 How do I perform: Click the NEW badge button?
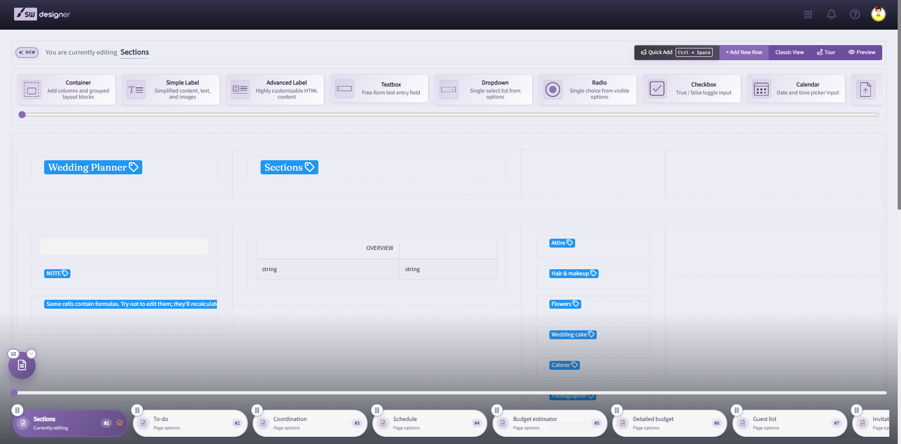click(27, 52)
